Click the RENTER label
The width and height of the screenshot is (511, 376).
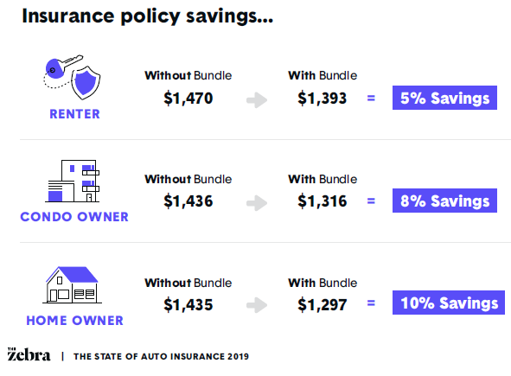pyautogui.click(x=74, y=114)
